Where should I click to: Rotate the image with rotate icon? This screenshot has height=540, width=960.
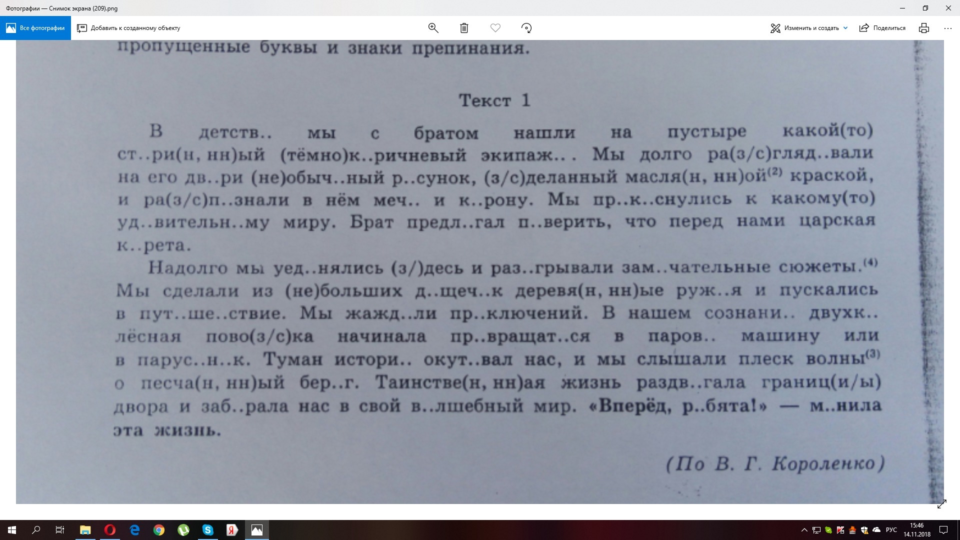coord(526,28)
